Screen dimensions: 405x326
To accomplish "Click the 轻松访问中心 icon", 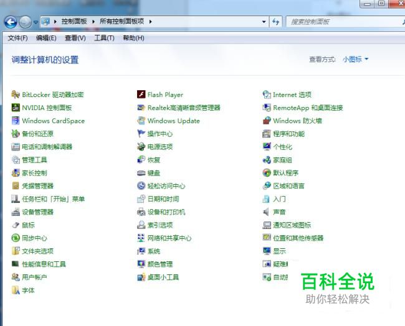I will point(141,185).
